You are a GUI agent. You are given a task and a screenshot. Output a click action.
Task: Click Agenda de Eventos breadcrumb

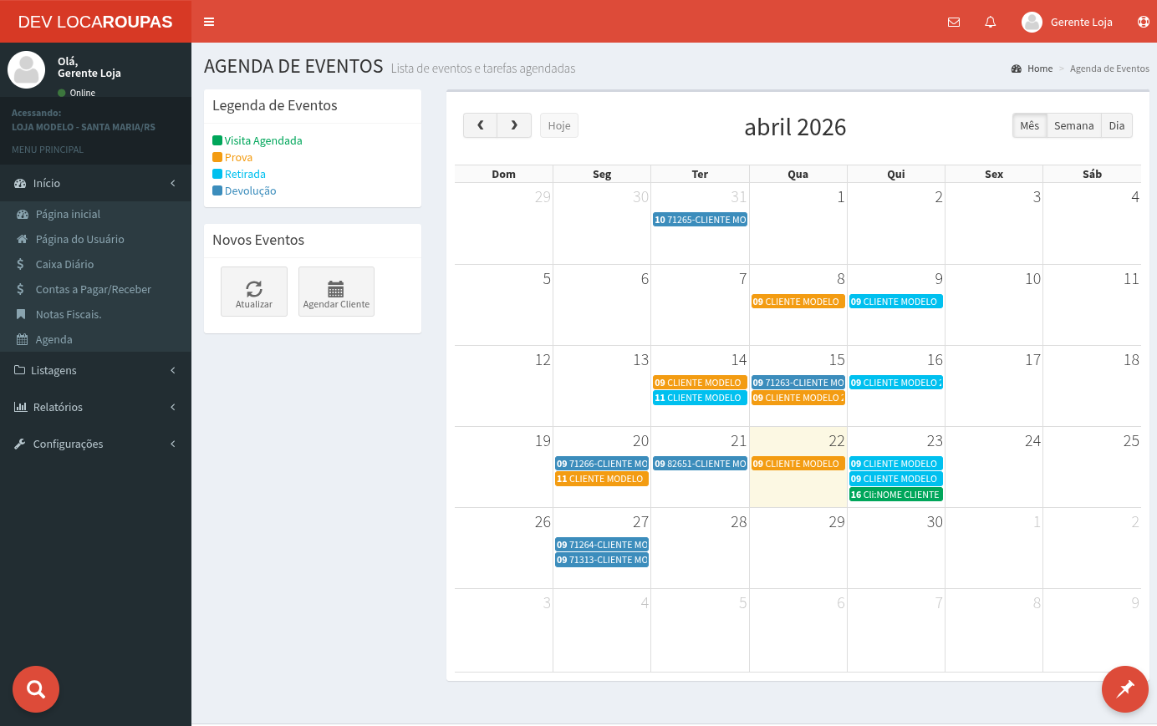(1109, 69)
